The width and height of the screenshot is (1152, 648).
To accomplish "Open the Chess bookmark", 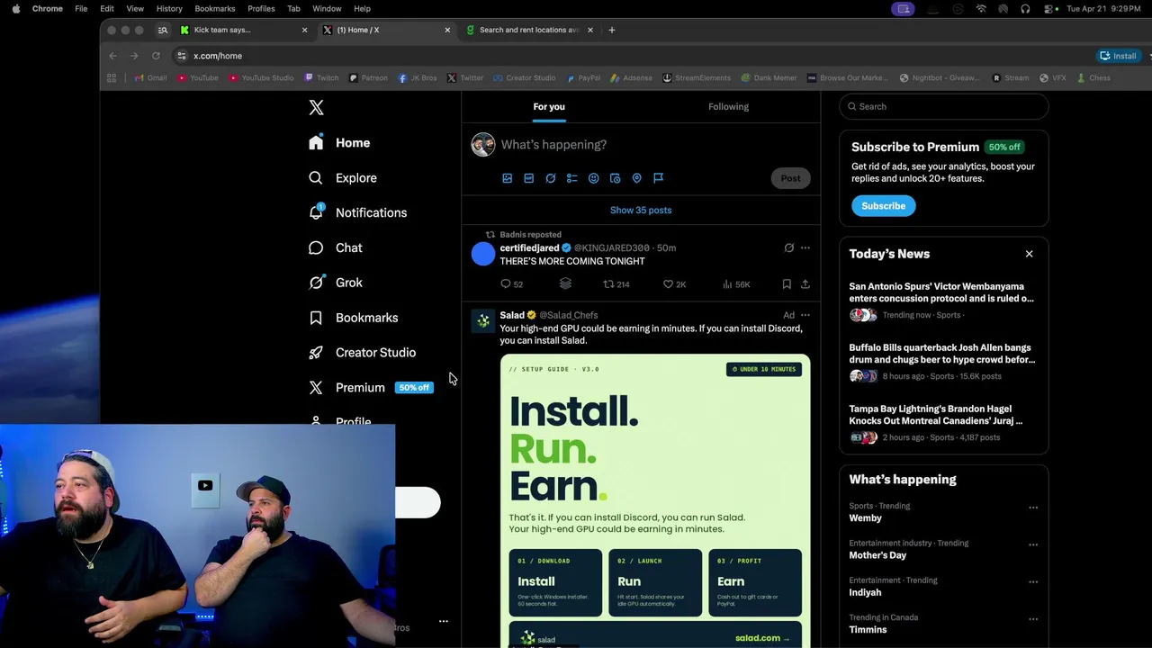I will pos(1093,78).
